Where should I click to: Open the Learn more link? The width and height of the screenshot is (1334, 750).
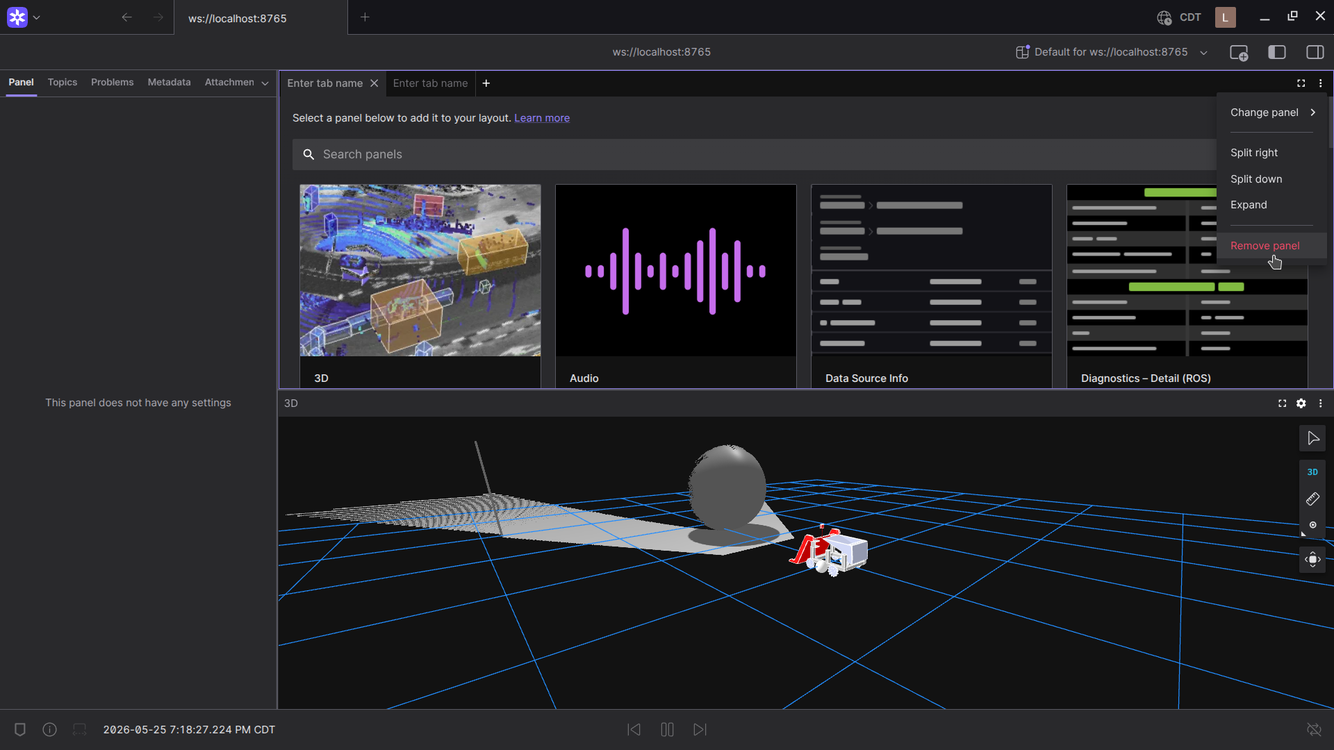(542, 118)
